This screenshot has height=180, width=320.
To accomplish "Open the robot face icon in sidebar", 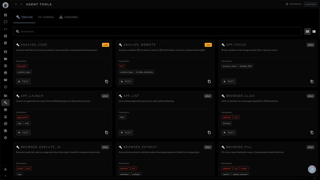I will (x=5, y=110).
